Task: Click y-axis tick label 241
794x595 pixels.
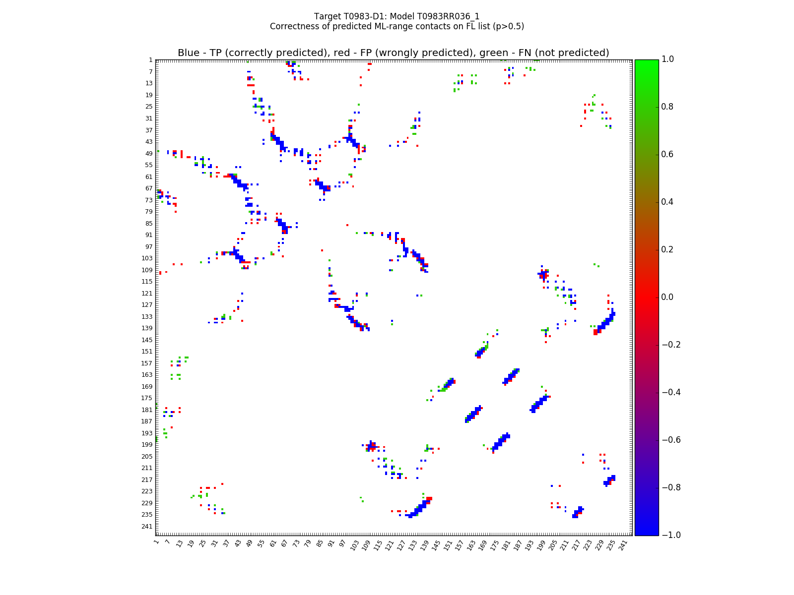Action: click(147, 527)
